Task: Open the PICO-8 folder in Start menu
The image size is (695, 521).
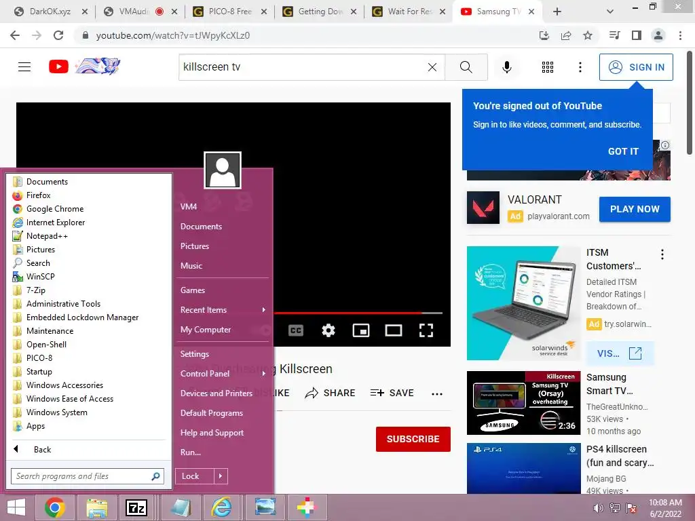Action: click(x=89, y=358)
